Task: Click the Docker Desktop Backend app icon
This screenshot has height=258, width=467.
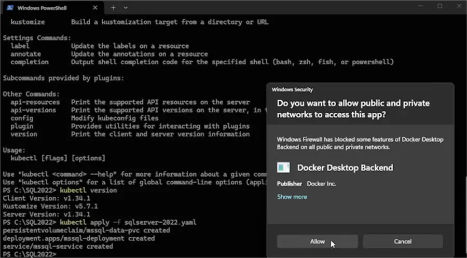Action: pyautogui.click(x=283, y=168)
